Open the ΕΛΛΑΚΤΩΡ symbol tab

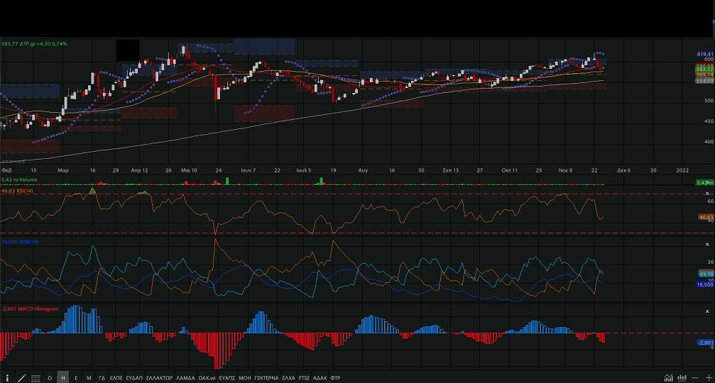[x=160, y=377]
